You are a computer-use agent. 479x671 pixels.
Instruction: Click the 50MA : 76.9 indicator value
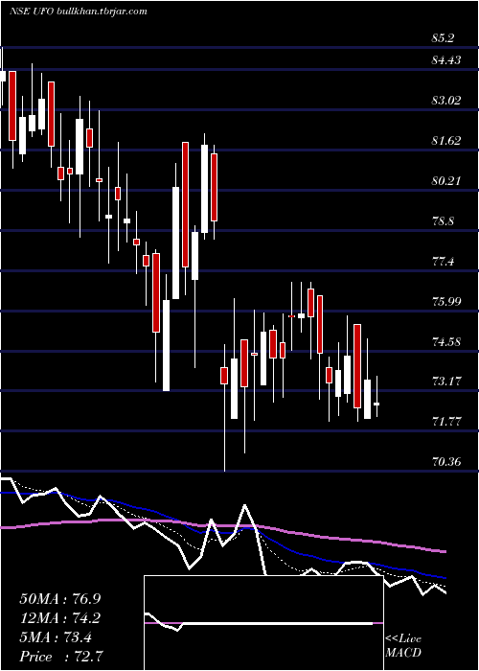(x=62, y=599)
